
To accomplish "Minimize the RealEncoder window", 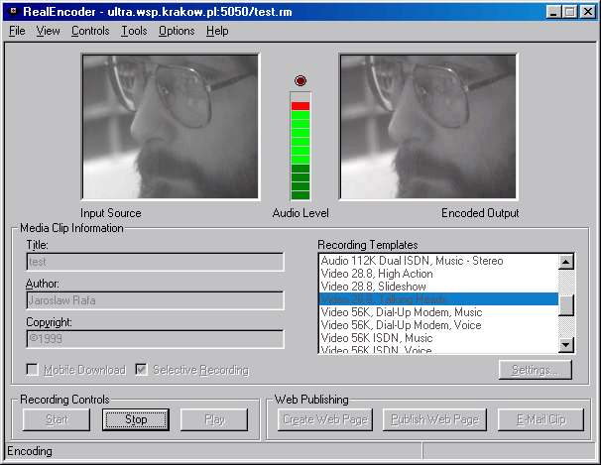I will [x=553, y=12].
